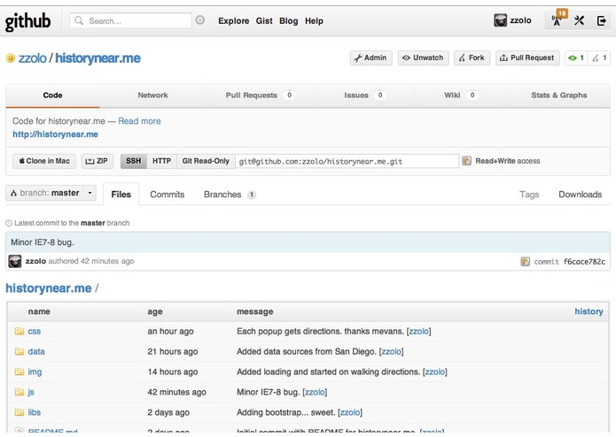Click the github logo
The width and height of the screenshot is (616, 437).
tap(27, 21)
